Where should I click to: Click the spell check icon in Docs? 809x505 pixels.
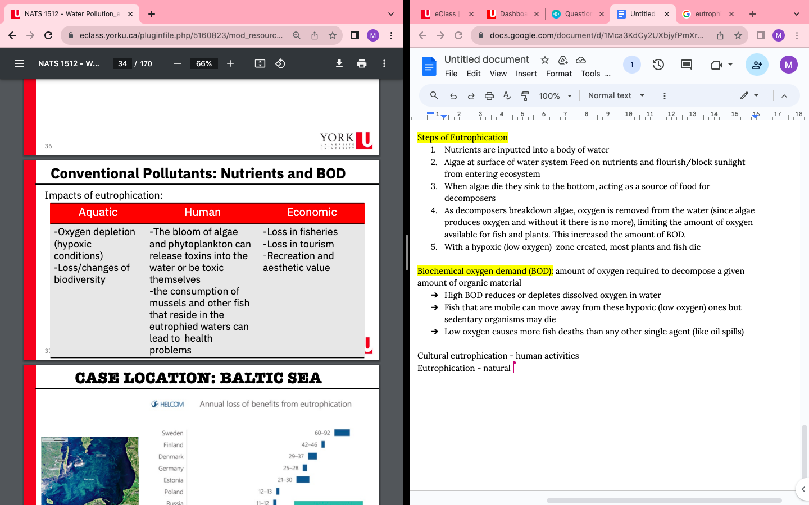click(x=507, y=96)
